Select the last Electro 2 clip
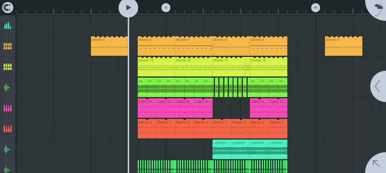This screenshot has width=386, height=173. (x=278, y=129)
